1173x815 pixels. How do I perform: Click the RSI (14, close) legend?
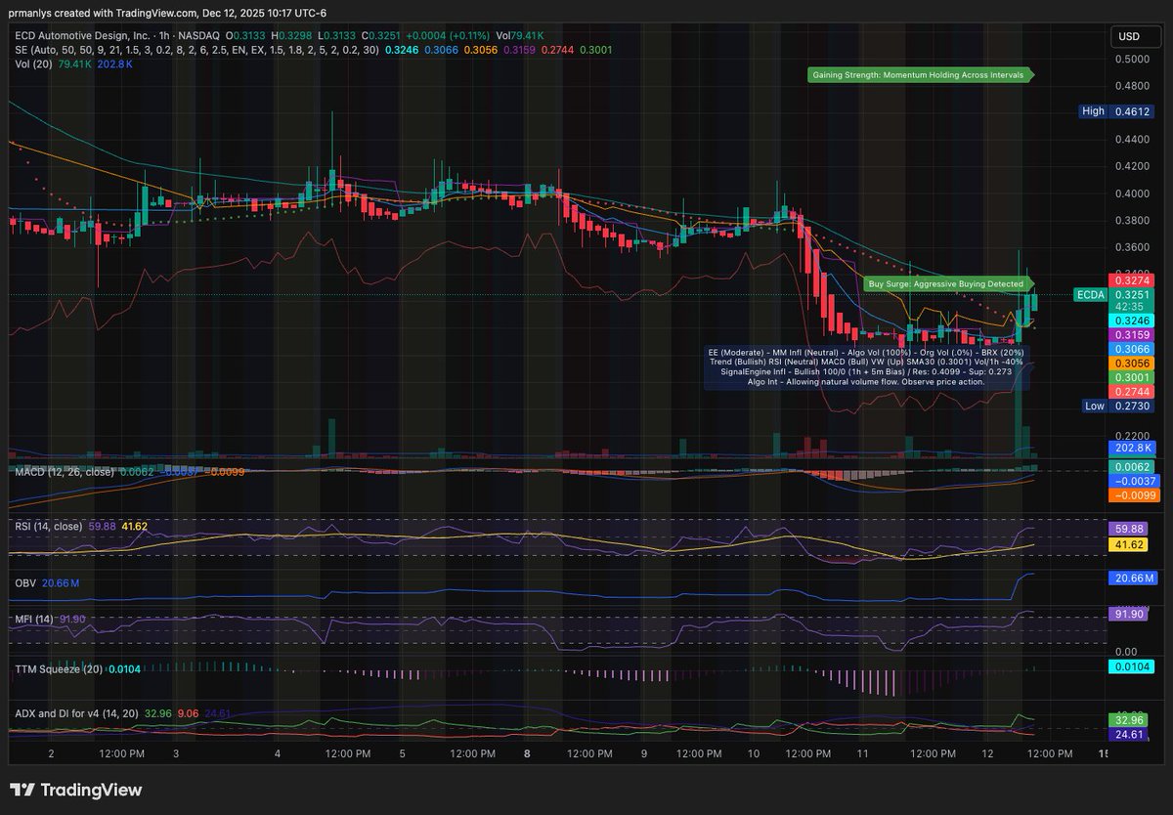[48, 526]
